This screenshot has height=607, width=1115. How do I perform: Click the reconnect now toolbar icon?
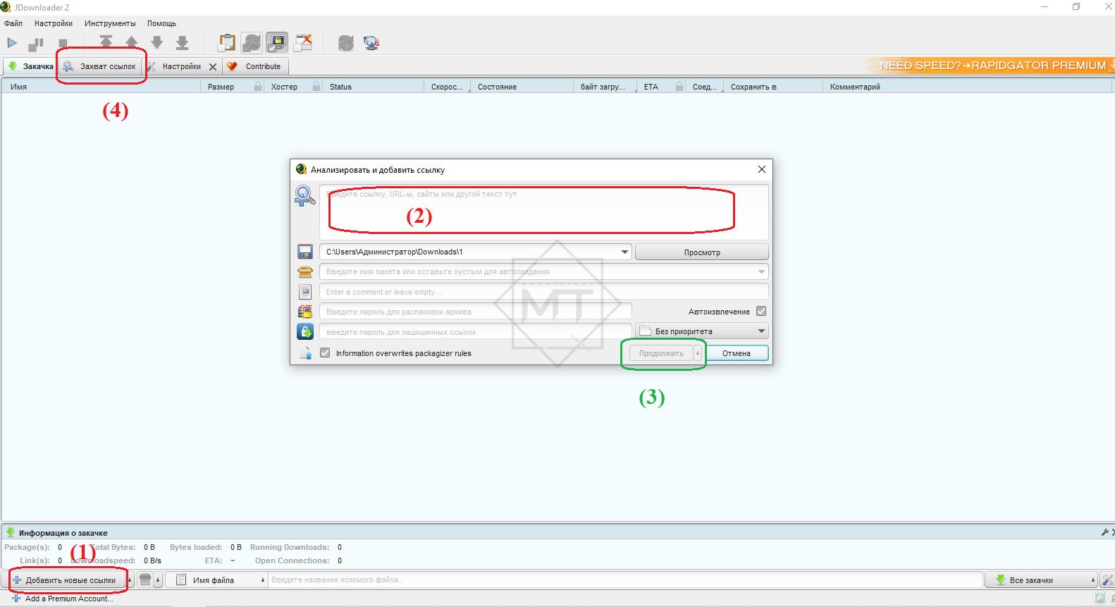[x=345, y=43]
